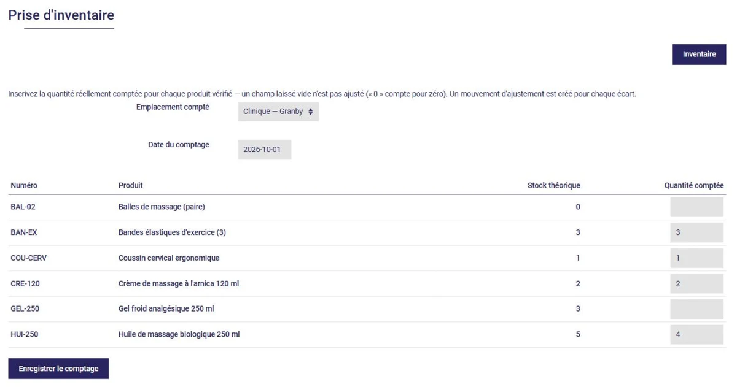The image size is (737, 387).
Task: Click the HUI-250 product number
Action: point(25,335)
